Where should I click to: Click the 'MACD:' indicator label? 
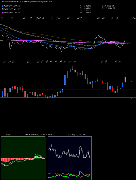pyautogui.click(x=8, y=135)
